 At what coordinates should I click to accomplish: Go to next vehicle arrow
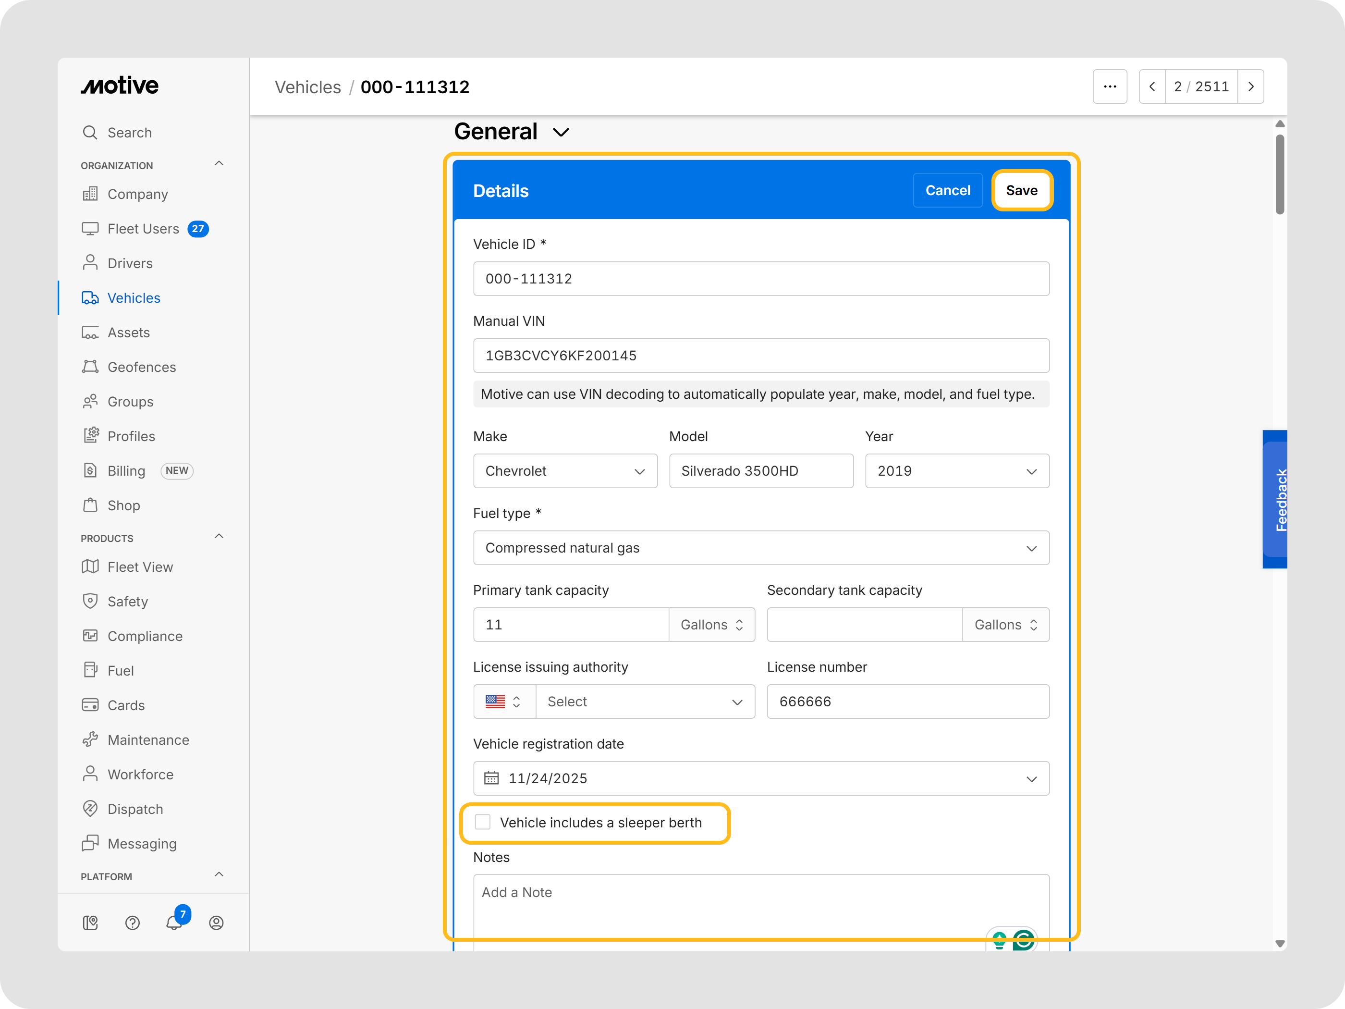(x=1251, y=86)
